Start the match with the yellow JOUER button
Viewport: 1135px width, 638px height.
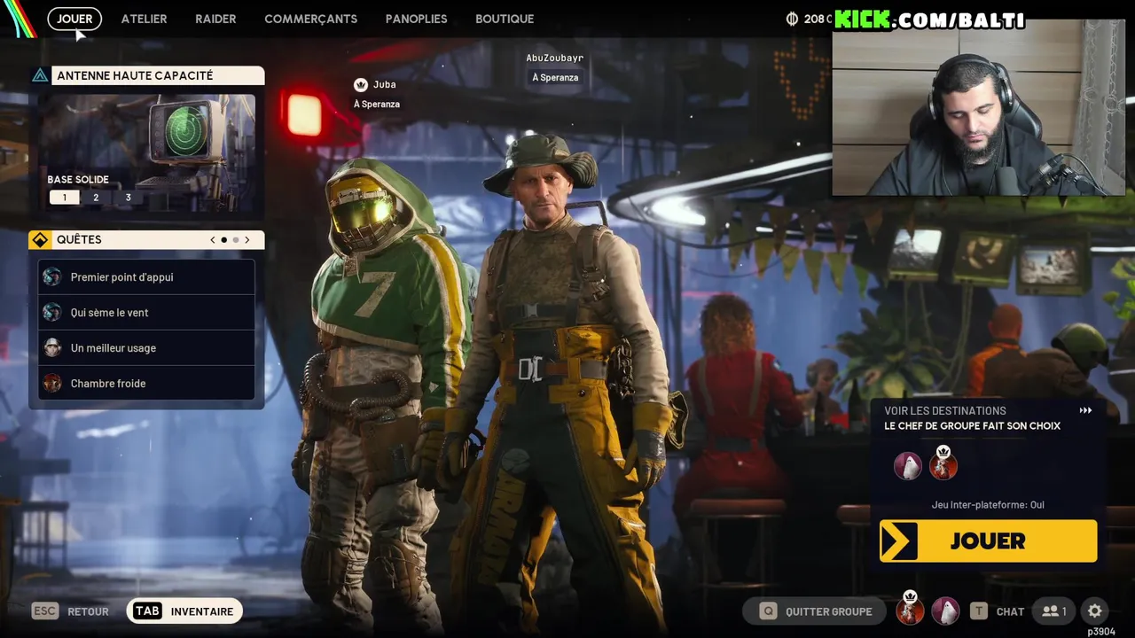tap(988, 541)
